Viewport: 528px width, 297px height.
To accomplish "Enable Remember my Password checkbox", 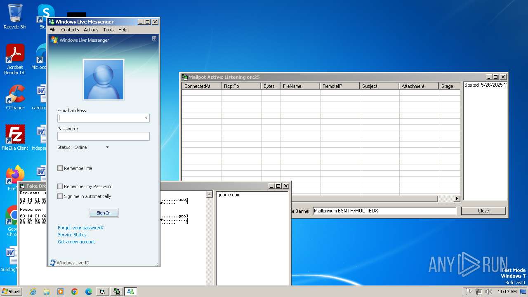I will point(60,186).
